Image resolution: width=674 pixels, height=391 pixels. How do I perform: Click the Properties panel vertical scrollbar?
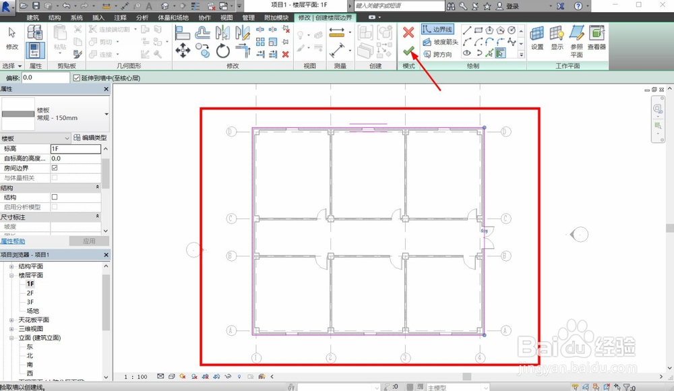click(106, 174)
